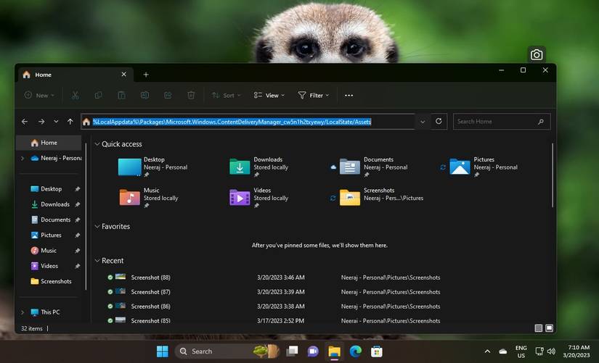Click the Refresh button beside address bar
This screenshot has height=363, width=599.
[x=439, y=122]
